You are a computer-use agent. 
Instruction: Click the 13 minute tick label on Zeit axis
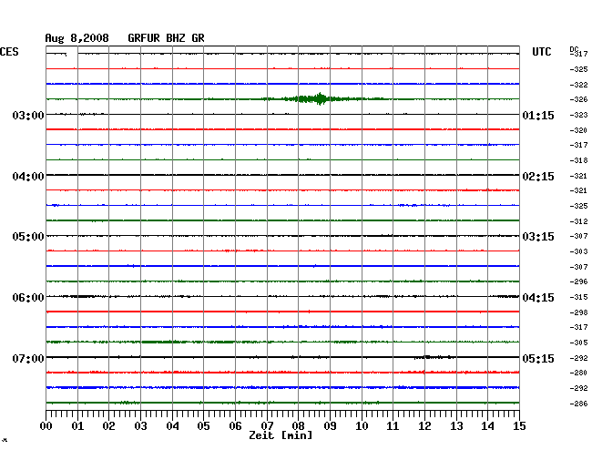[456, 426]
